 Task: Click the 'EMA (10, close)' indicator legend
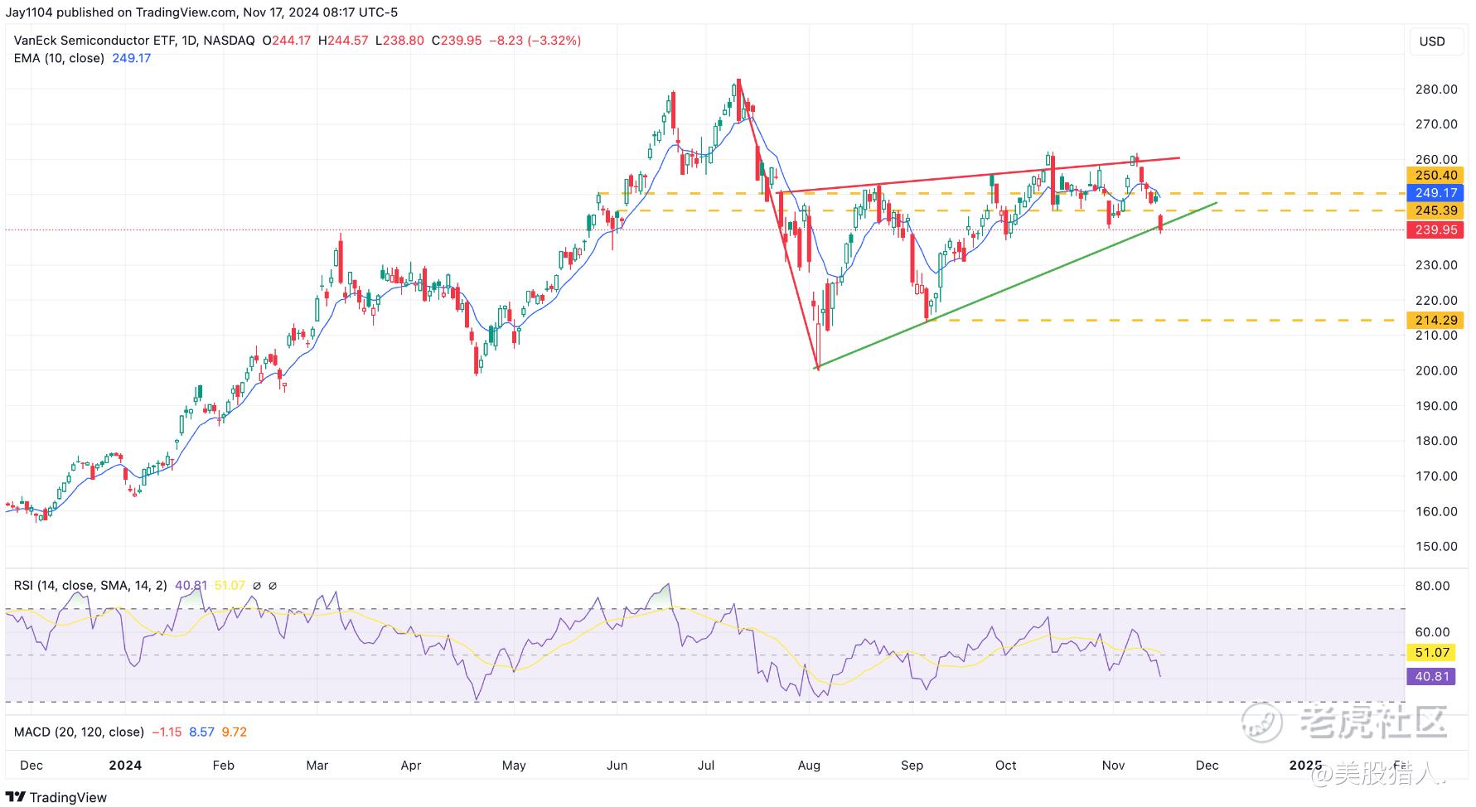(59, 58)
